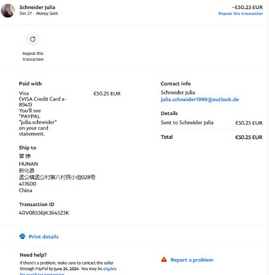
Task: Open the Print details link
Action: coord(44,236)
